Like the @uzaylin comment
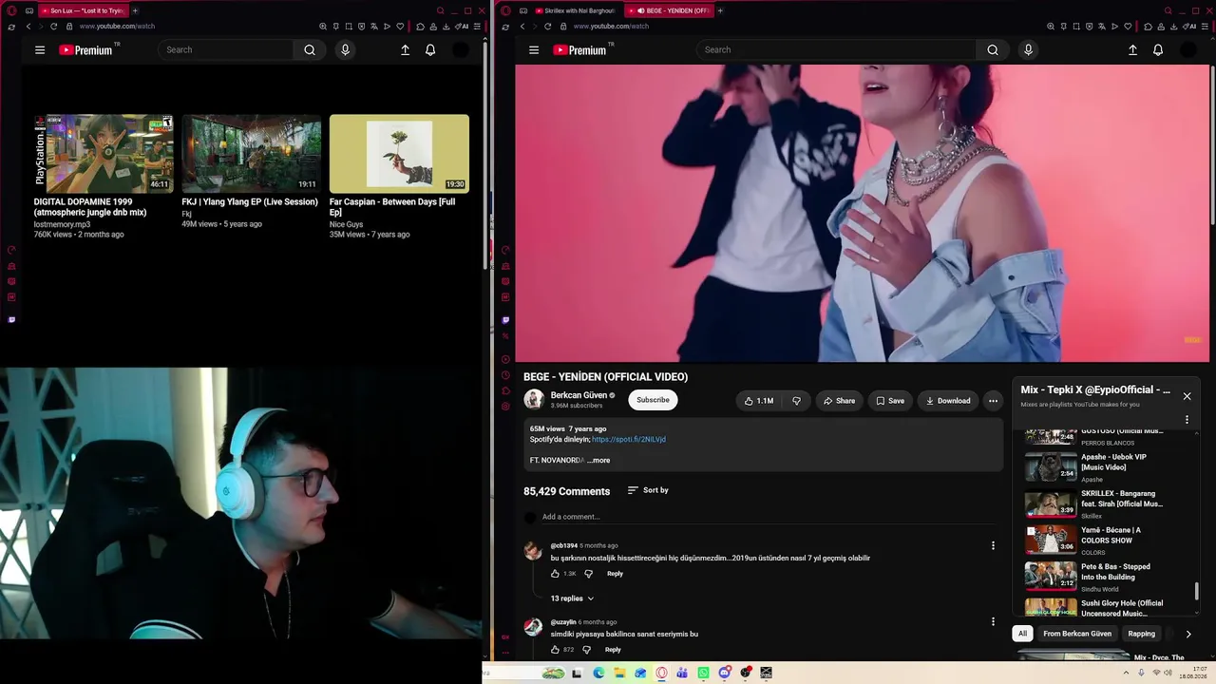 pyautogui.click(x=556, y=650)
